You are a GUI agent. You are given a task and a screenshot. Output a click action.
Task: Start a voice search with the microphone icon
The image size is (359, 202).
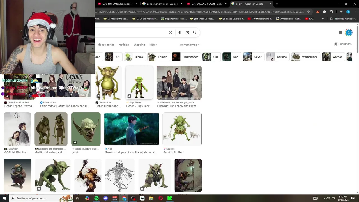coord(180,33)
